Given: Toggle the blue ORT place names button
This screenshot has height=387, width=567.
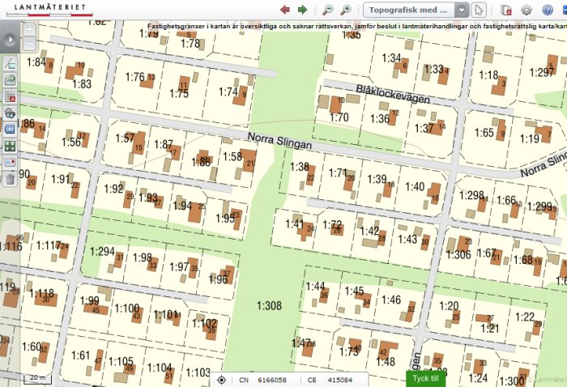Looking at the screenshot, I should pos(10,130).
